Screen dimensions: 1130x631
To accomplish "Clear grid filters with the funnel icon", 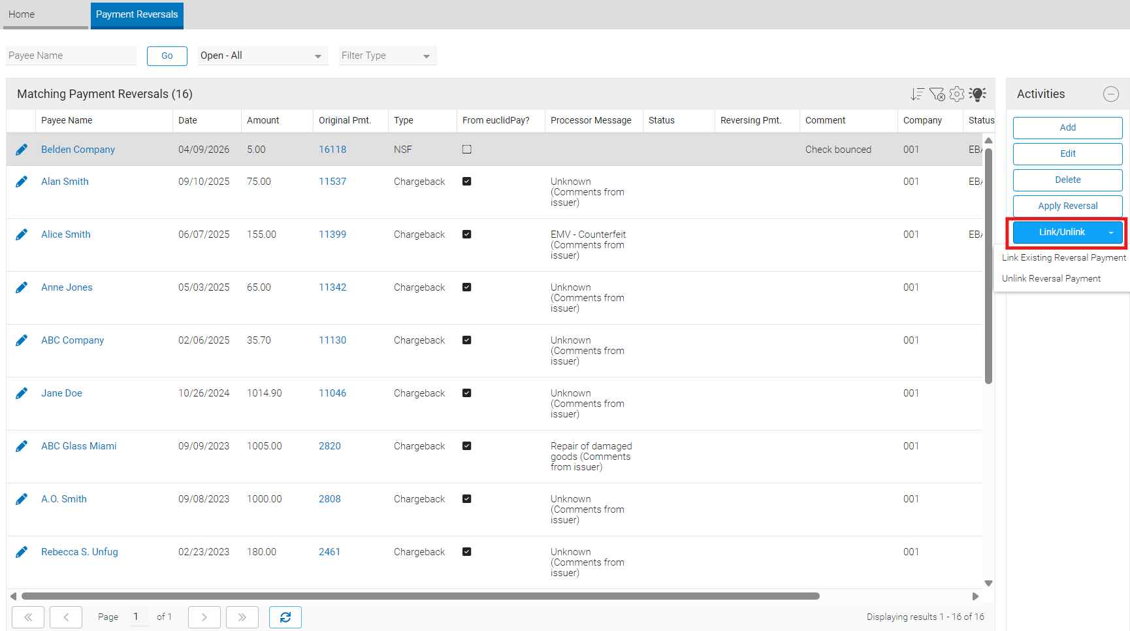I will pos(937,94).
